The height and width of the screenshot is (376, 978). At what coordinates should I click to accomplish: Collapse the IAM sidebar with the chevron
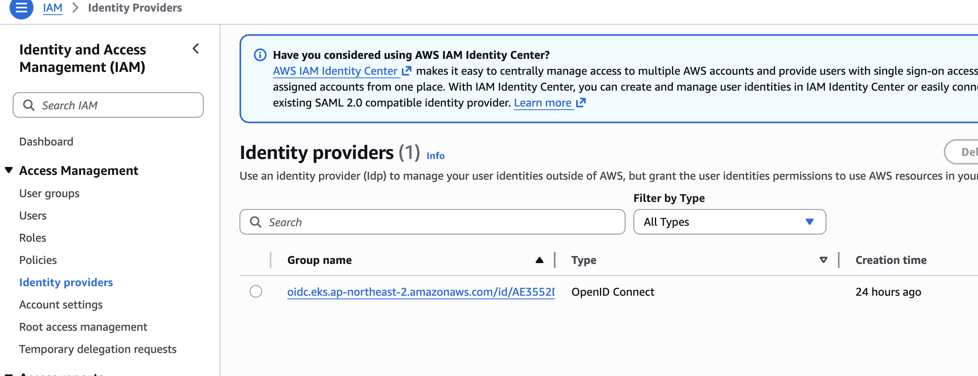pyautogui.click(x=196, y=49)
